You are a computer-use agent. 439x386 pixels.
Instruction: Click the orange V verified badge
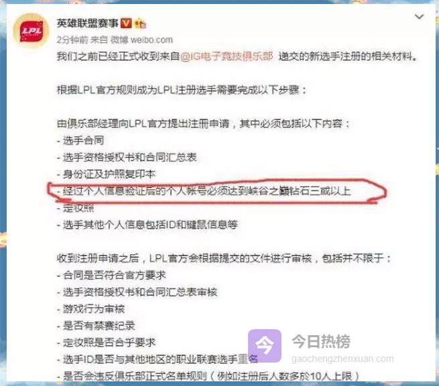126,23
